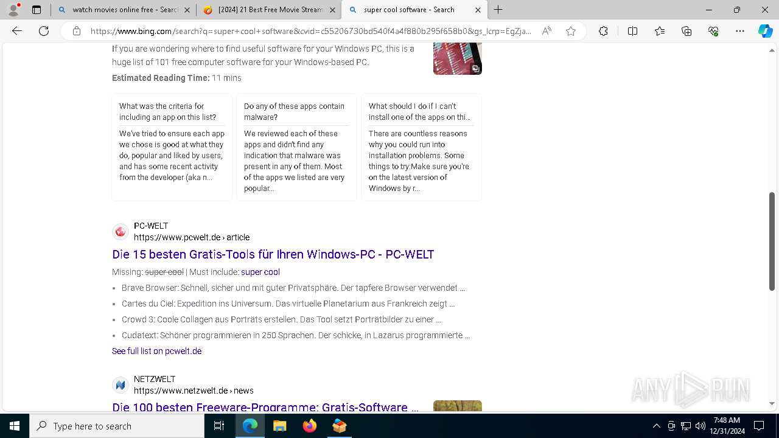Open 'What was the criteria' FAQ card

pyautogui.click(x=172, y=147)
